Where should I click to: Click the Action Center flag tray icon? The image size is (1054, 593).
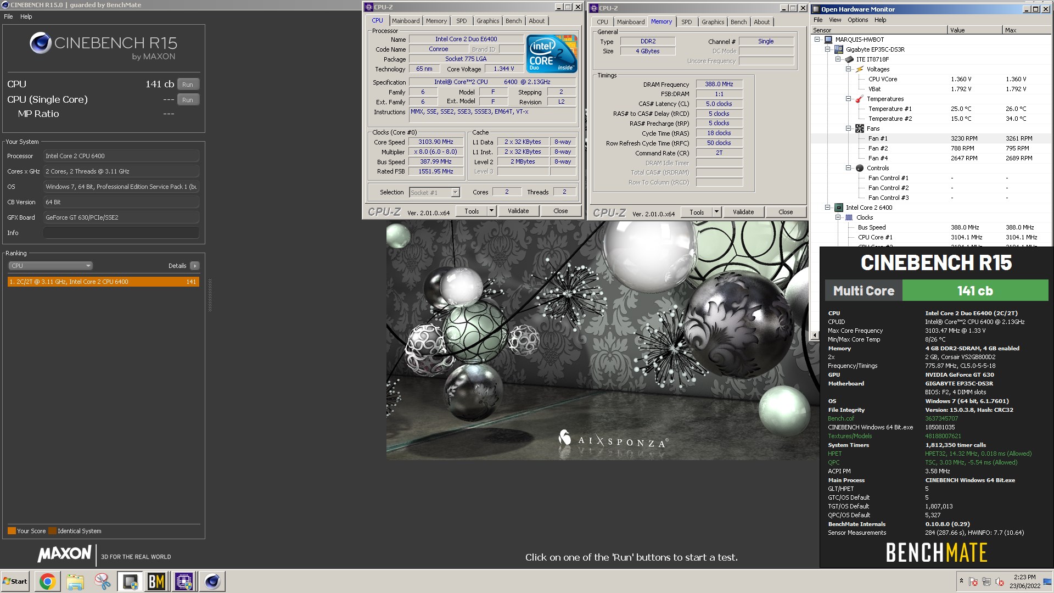[973, 581]
